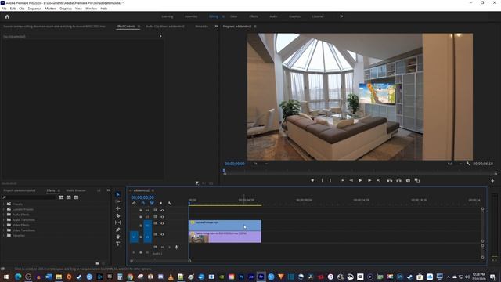Toggle visibility of track with blue clip
This screenshot has width=501, height=282.
162,223
